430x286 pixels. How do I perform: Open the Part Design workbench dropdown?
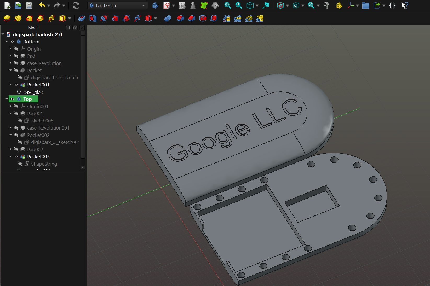point(118,5)
